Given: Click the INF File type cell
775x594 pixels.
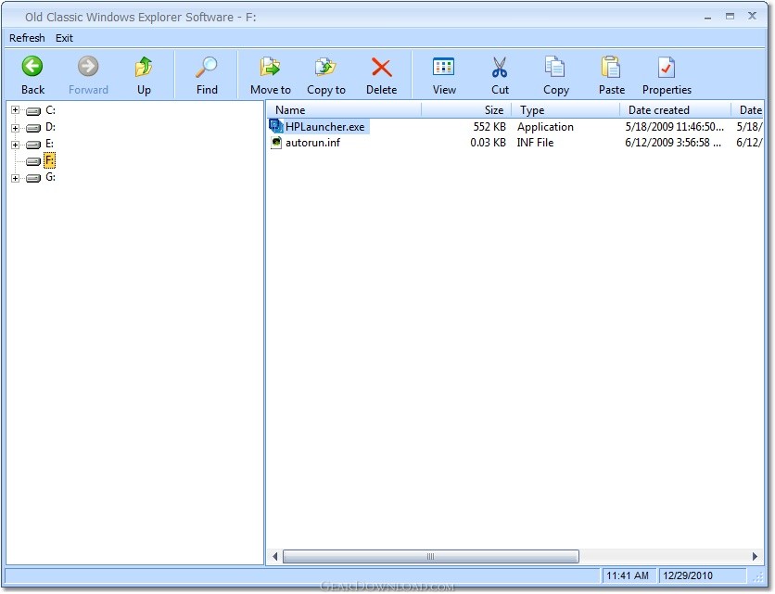Looking at the screenshot, I should point(535,143).
